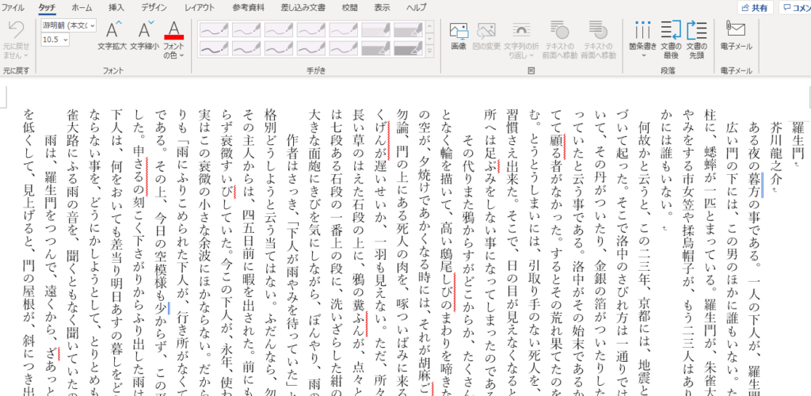Switch to the 校閲 ribbon tab
Image resolution: width=811 pixels, height=396 pixels.
[x=349, y=7]
